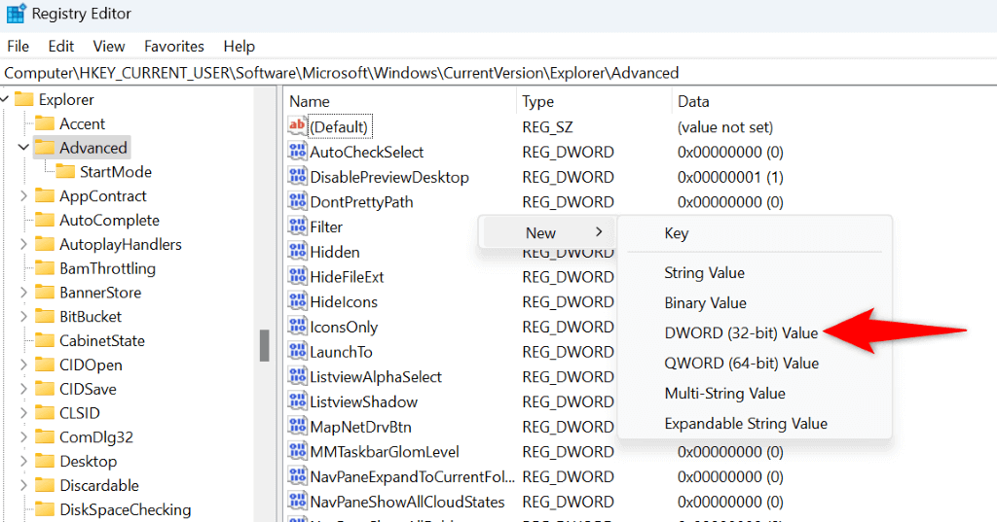This screenshot has width=997, height=522.
Task: Expand the BannerStore key
Action: 23,293
